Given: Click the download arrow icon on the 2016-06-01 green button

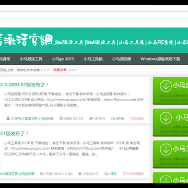Looking at the screenshot, I should pos(166,149).
